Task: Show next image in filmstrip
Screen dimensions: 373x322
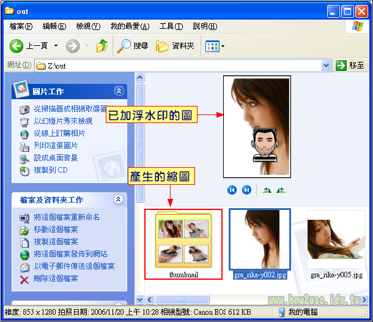Action: (246, 190)
